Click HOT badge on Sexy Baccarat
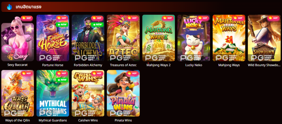The image size is (282, 124). [27, 18]
